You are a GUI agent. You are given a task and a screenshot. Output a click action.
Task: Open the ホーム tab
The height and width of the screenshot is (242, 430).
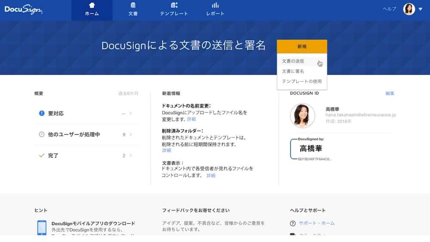point(92,10)
